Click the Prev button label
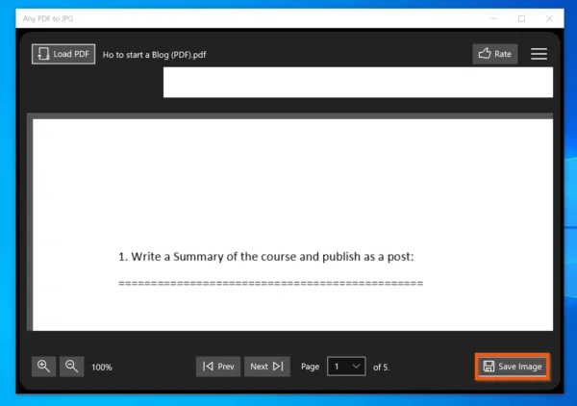577x406 pixels. click(x=226, y=367)
